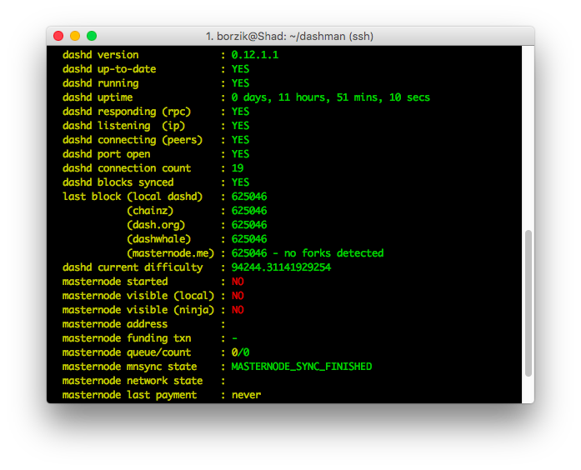This screenshot has width=581, height=470.
Task: Click red NO next to masternode visible (local)
Action: coord(238,296)
